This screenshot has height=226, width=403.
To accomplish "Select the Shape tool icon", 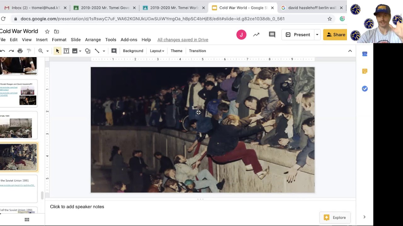I will pyautogui.click(x=88, y=51).
